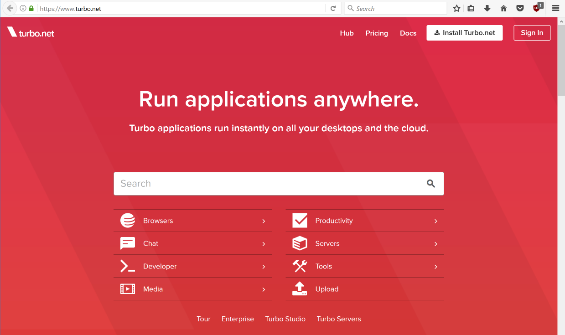Follow the Tour link
Viewport: 565px width, 335px height.
click(x=203, y=319)
